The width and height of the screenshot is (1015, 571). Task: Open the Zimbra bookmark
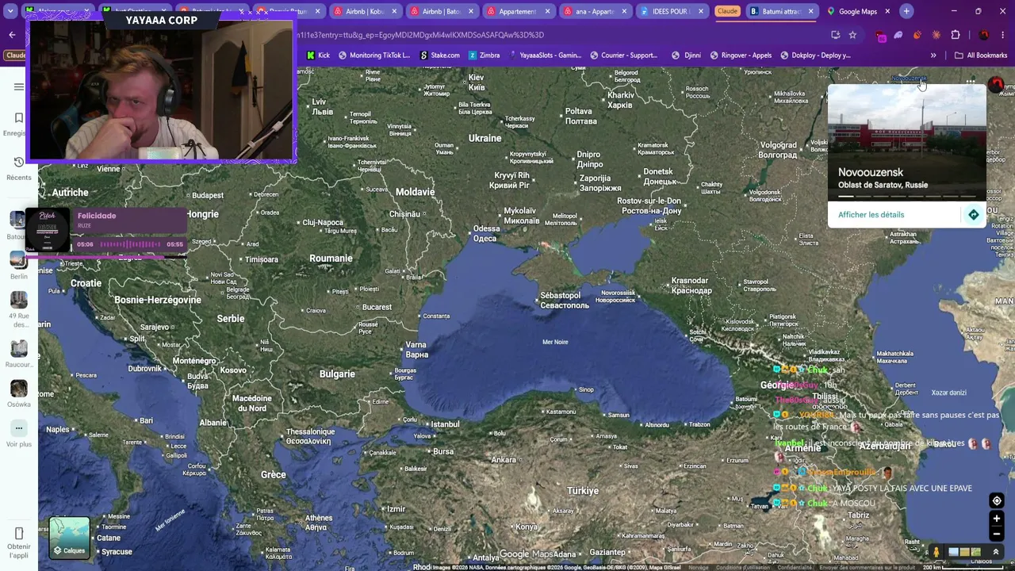pyautogui.click(x=484, y=56)
